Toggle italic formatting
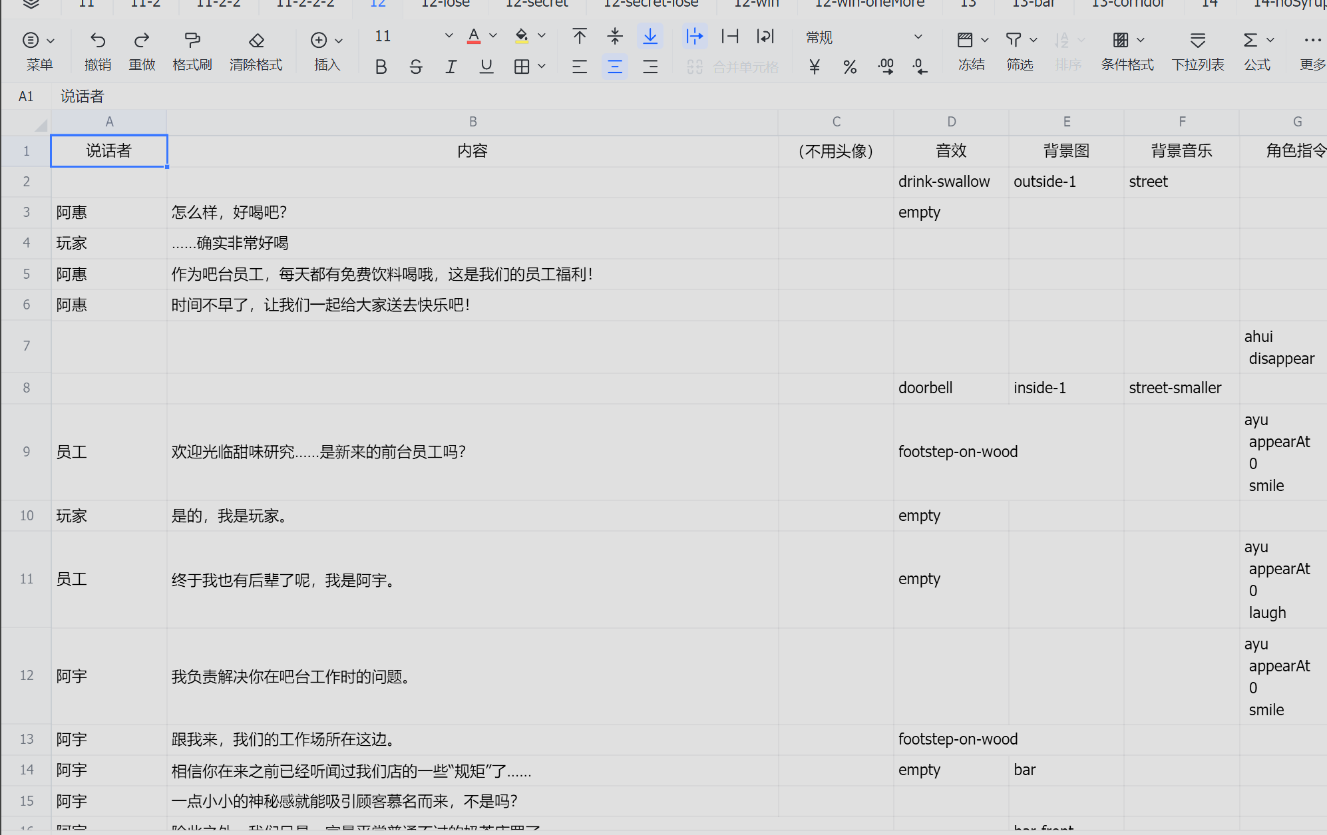Screen dimensions: 1327x835 click(451, 67)
